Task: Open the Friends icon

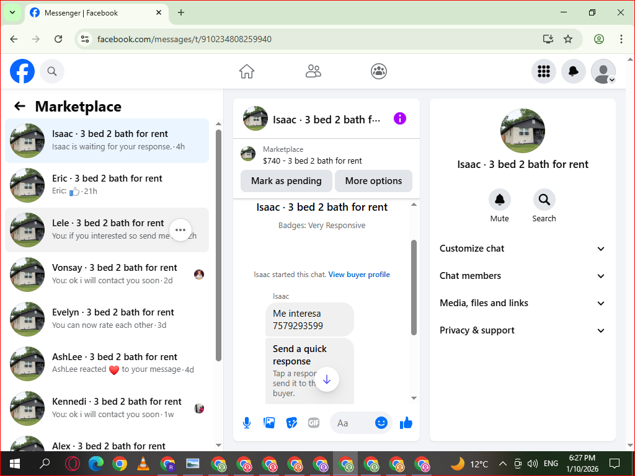Action: [x=313, y=71]
